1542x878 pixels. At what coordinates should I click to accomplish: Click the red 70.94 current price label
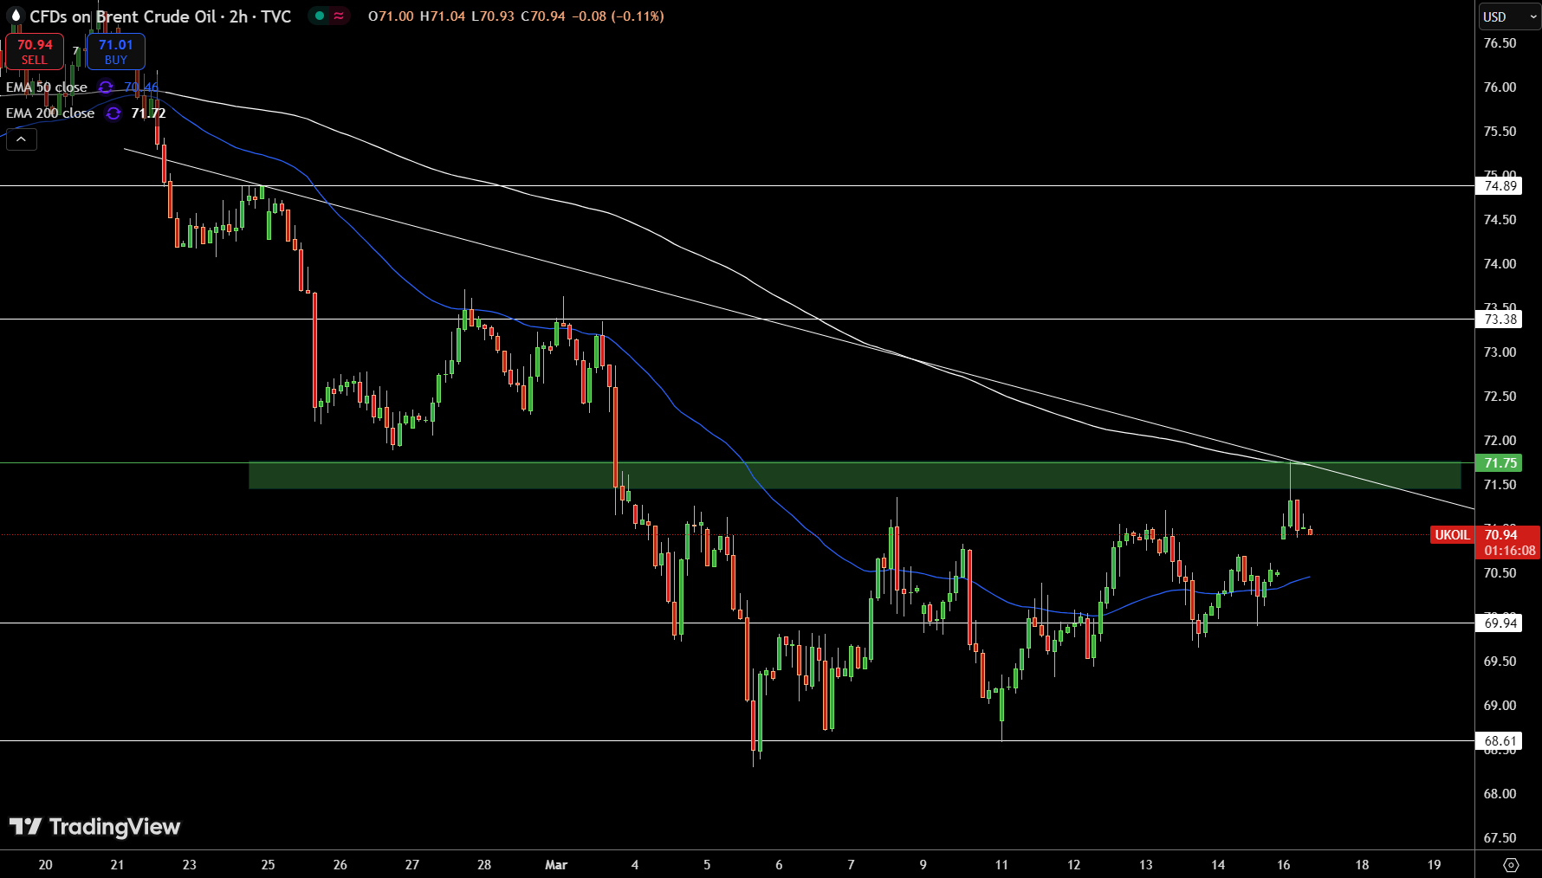click(x=1508, y=542)
